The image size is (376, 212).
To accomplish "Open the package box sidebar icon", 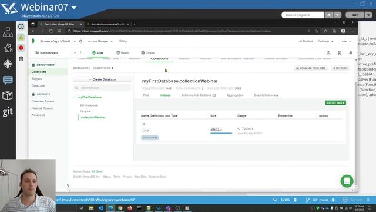I will (8, 95).
